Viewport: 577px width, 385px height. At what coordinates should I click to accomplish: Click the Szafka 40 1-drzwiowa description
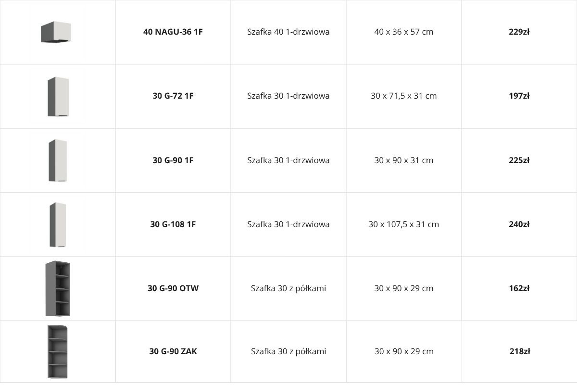pyautogui.click(x=288, y=32)
